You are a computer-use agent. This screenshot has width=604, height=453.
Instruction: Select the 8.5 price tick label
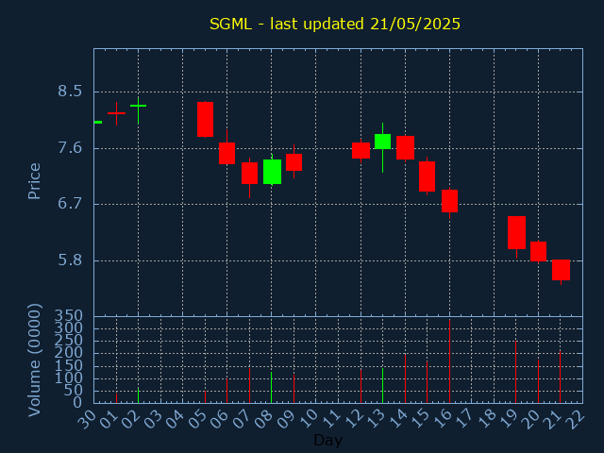70,92
